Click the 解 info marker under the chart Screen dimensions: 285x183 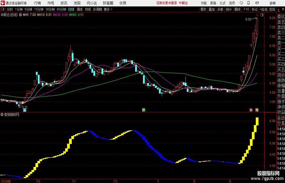coord(24,110)
